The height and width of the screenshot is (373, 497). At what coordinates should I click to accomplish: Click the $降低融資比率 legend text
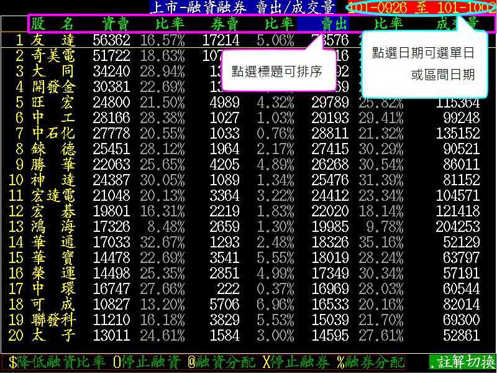click(57, 362)
